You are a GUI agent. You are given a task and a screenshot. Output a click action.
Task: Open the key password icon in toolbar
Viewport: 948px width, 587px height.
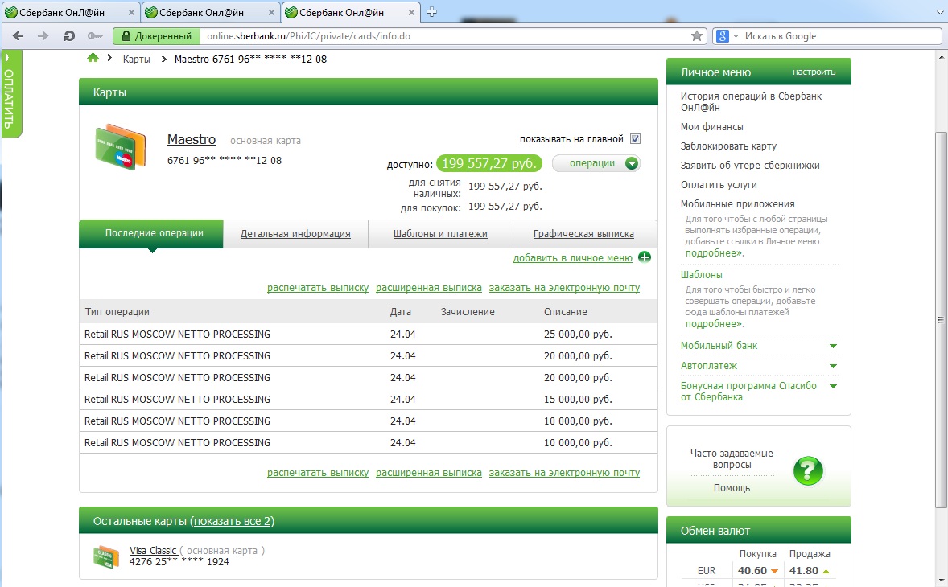point(95,36)
